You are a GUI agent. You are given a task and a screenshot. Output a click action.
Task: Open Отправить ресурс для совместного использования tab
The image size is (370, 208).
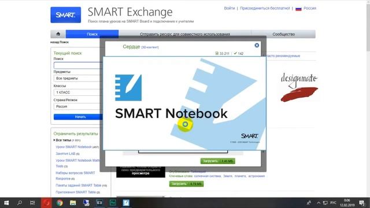point(185,34)
